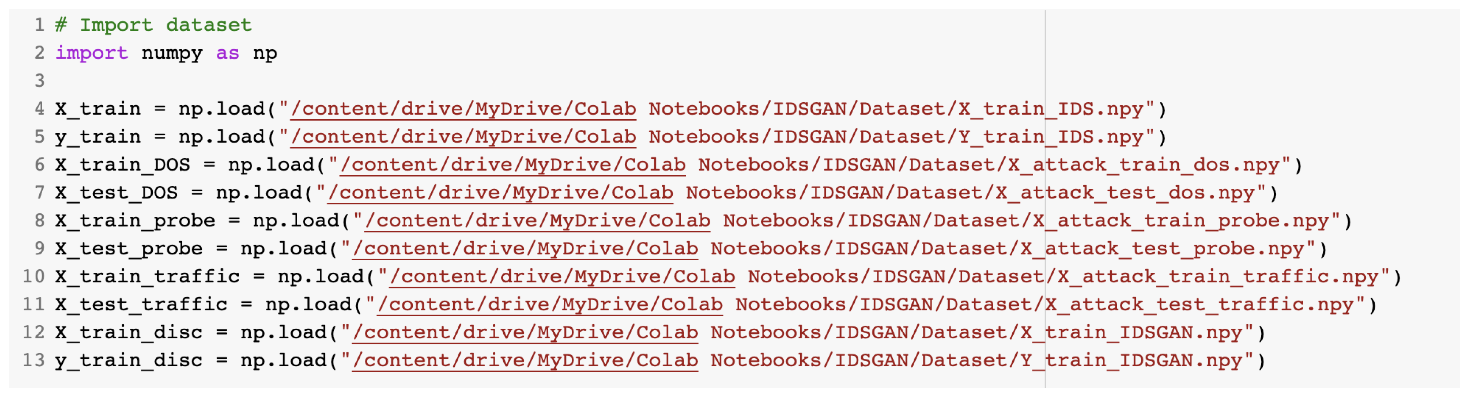Click the underlined path in the X_test_DOS line
1468x396 pixels.
(x=500, y=192)
